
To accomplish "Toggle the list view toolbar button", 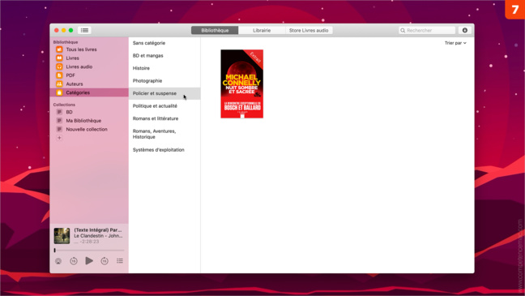I will coord(84,30).
